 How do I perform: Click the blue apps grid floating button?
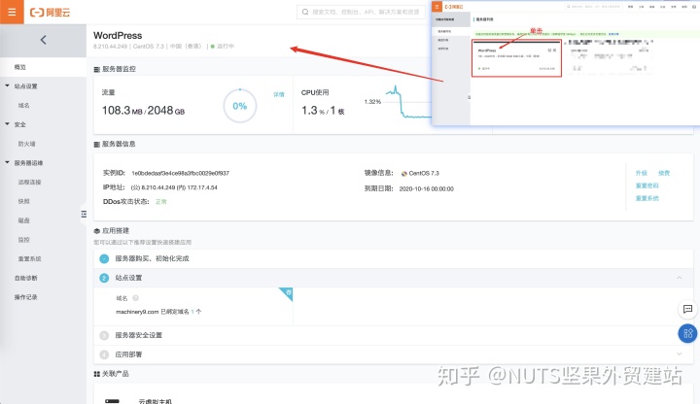coord(687,333)
